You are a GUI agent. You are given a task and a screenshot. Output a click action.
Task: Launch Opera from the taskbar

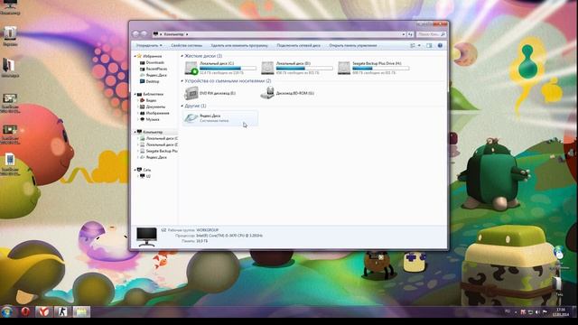25,311
